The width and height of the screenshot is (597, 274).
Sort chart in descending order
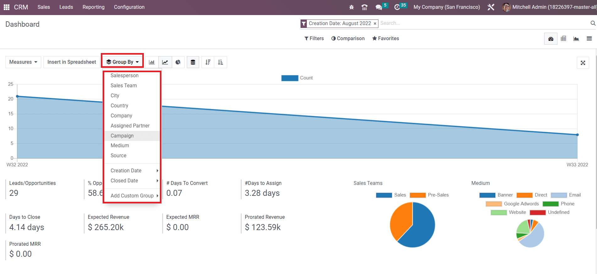[x=208, y=62]
